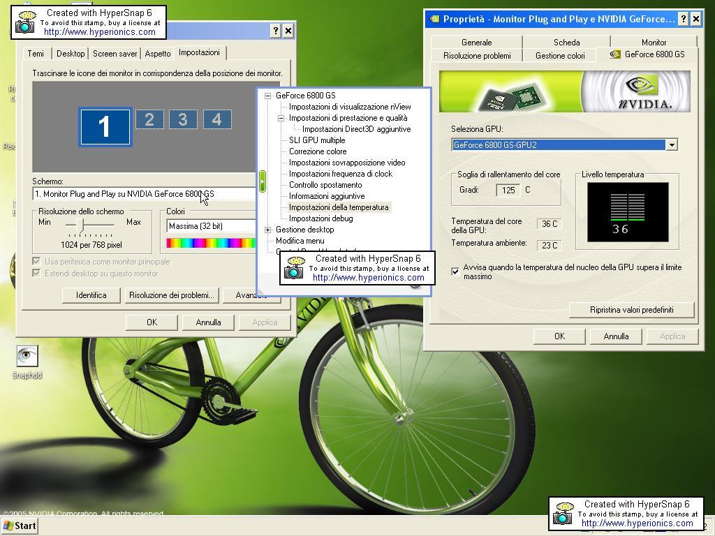Screen dimensions: 715x536
Task: Select monitor 2 icon in display layout
Action: (x=149, y=119)
